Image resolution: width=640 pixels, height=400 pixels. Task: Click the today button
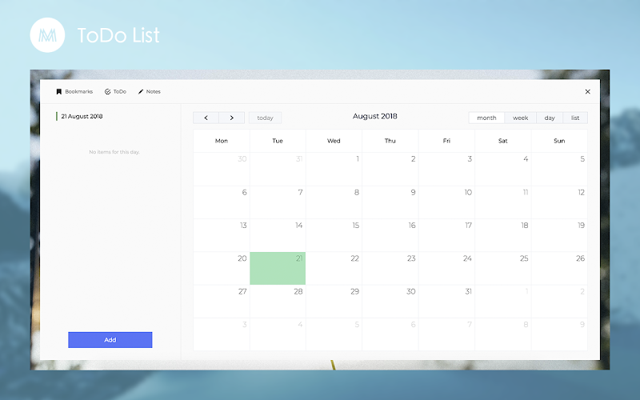click(265, 118)
